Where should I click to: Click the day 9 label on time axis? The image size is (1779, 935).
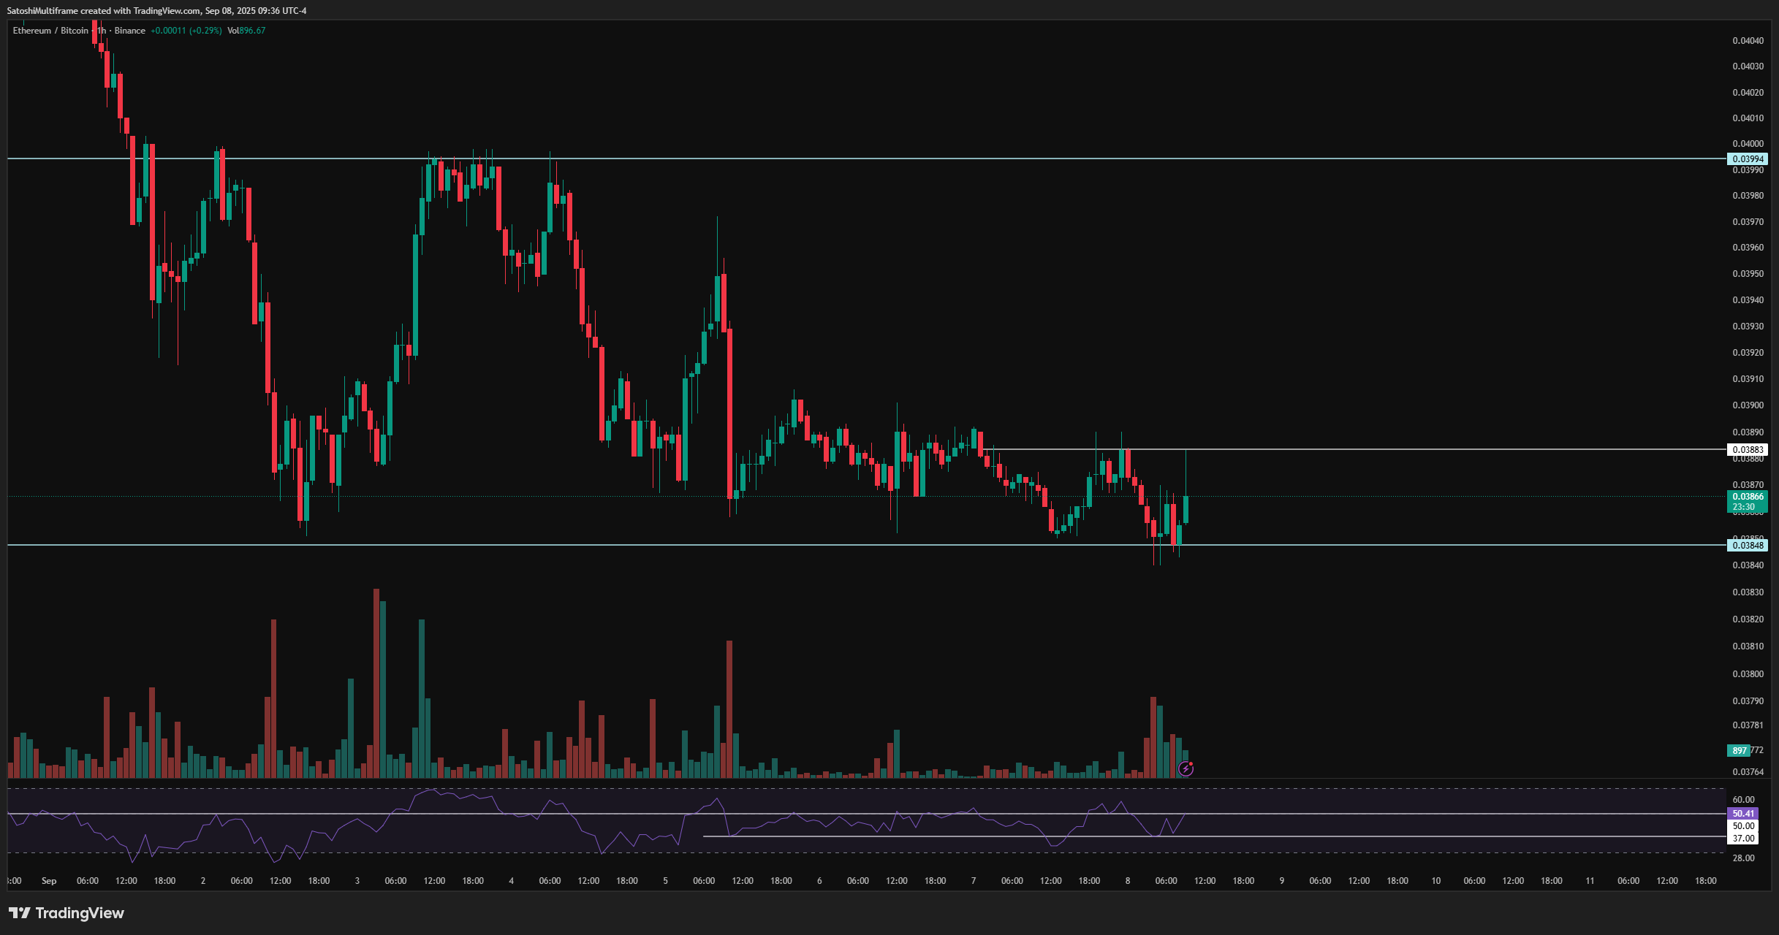coord(1282,881)
